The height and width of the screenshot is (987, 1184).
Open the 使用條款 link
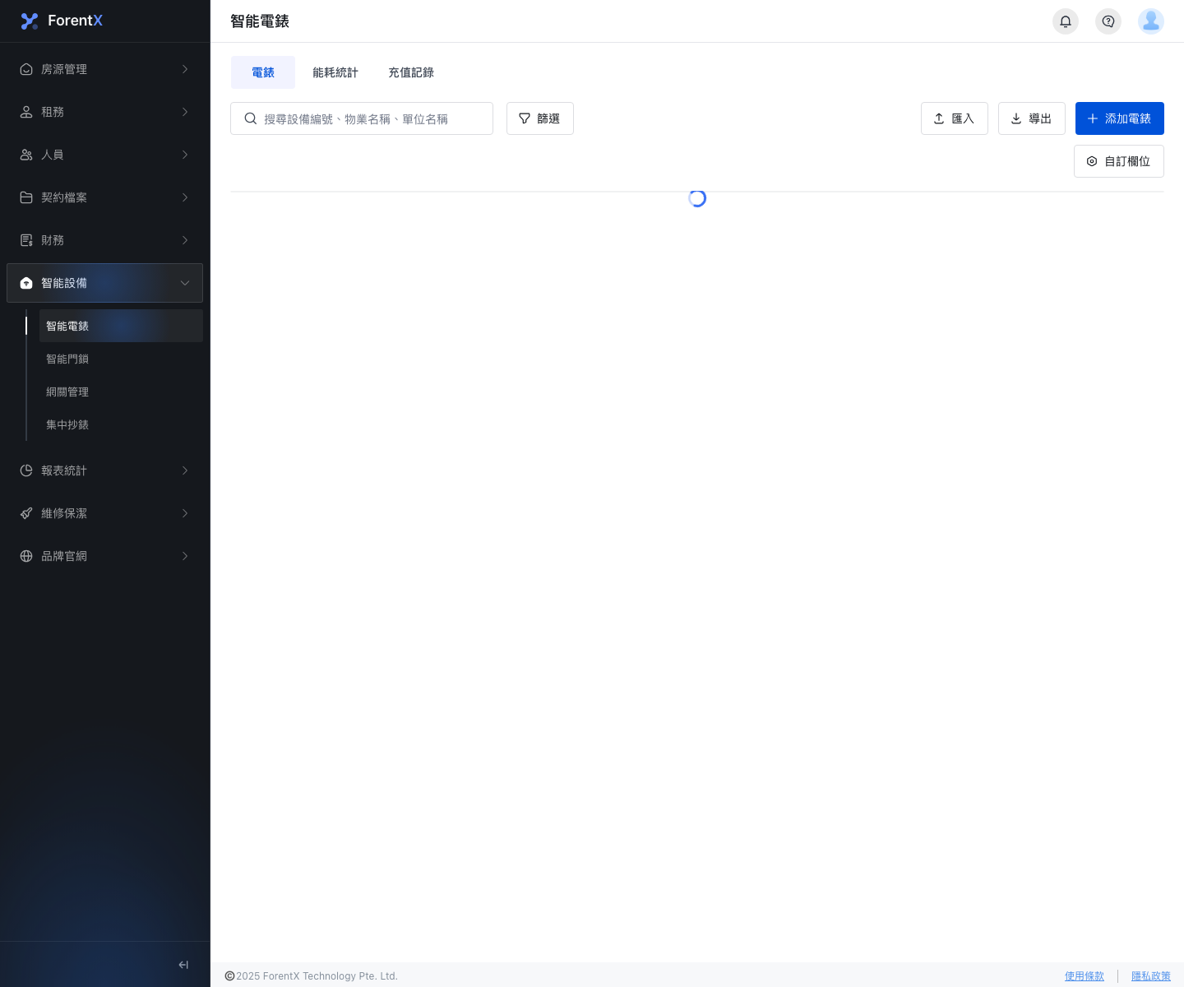[x=1085, y=976]
